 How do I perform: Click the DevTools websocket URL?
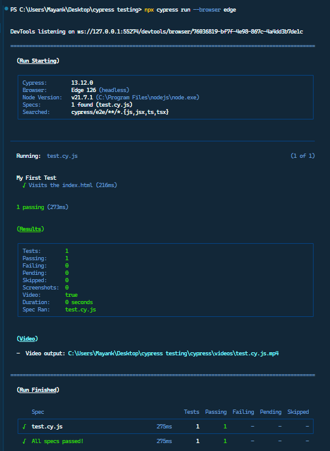[190, 32]
